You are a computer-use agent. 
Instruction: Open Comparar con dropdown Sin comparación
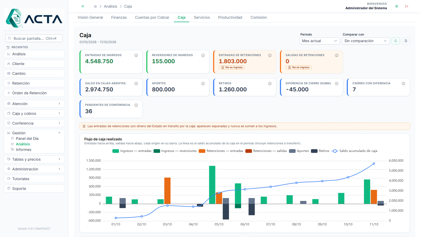365,41
